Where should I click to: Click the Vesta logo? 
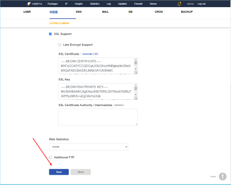(x=34, y=4)
